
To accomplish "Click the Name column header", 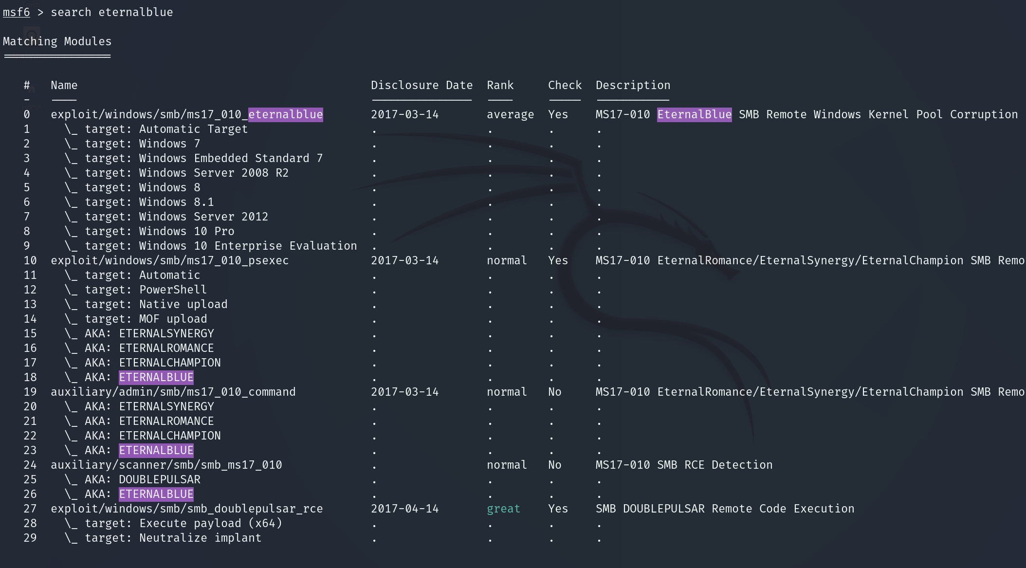I will pos(64,85).
